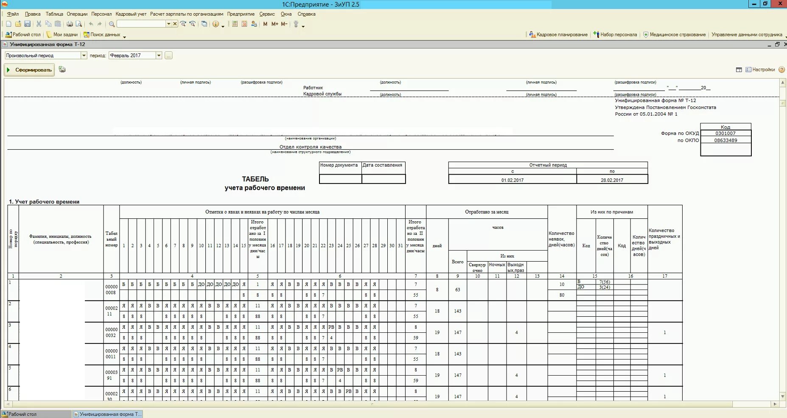The image size is (787, 418).
Task: Open the Предприятие menu
Action: pyautogui.click(x=241, y=14)
